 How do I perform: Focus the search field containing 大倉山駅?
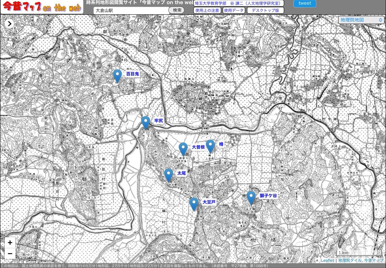coord(131,10)
